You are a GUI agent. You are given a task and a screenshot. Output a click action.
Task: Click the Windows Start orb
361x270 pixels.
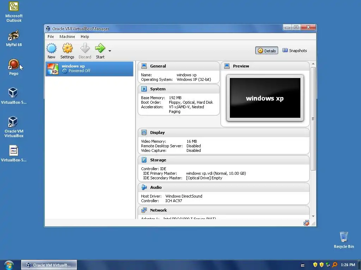(x=9, y=265)
